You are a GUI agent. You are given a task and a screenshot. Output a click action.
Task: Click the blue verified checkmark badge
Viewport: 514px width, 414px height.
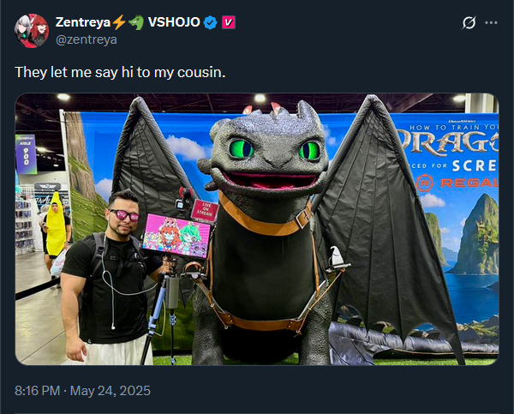click(210, 22)
